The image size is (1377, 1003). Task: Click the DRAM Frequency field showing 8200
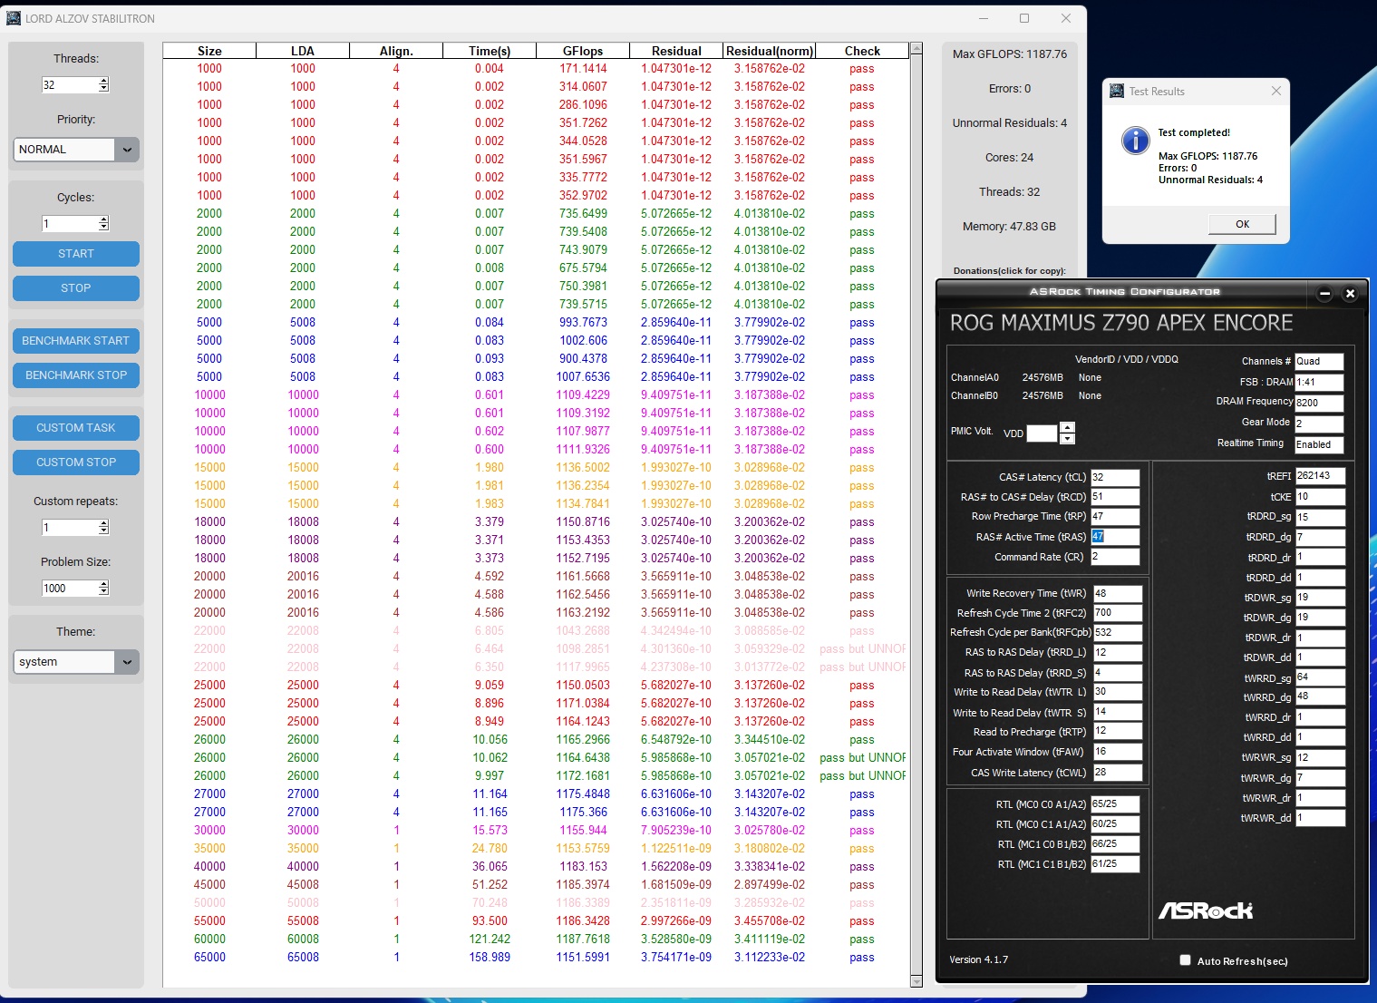tap(1319, 403)
